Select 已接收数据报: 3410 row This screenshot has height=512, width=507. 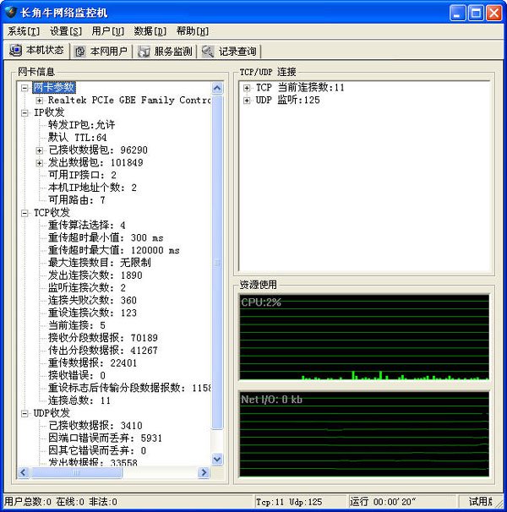pyautogui.click(x=95, y=426)
